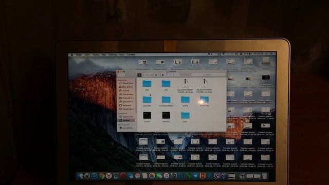Open Trash from the Dock
This screenshot has height=185, width=329.
(x=265, y=176)
